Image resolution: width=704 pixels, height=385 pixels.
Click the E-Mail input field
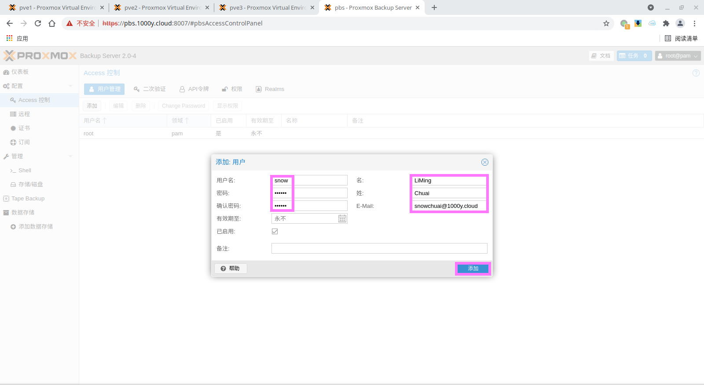point(449,206)
